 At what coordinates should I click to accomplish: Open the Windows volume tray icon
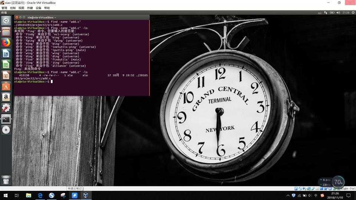coord(310,195)
